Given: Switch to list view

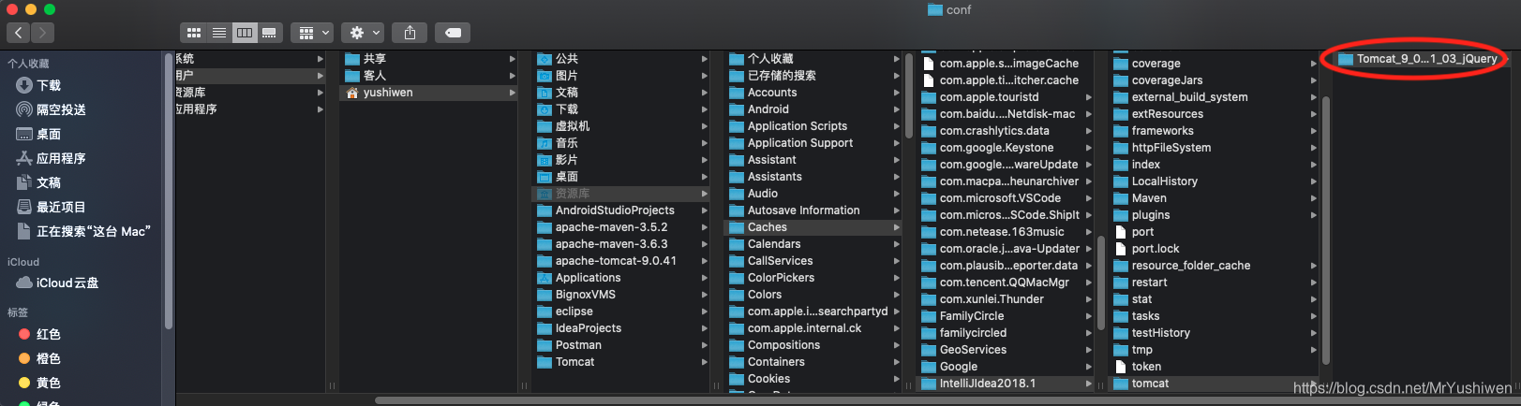Looking at the screenshot, I should pyautogui.click(x=218, y=33).
